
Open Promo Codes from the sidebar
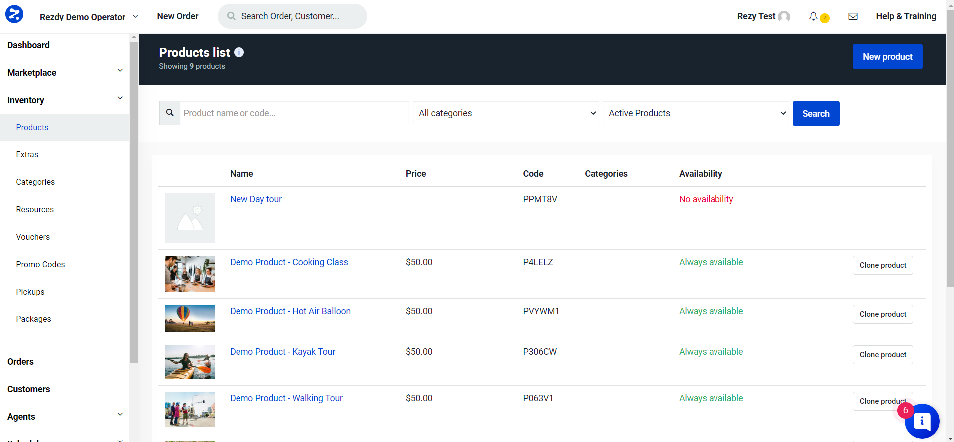[40, 265]
